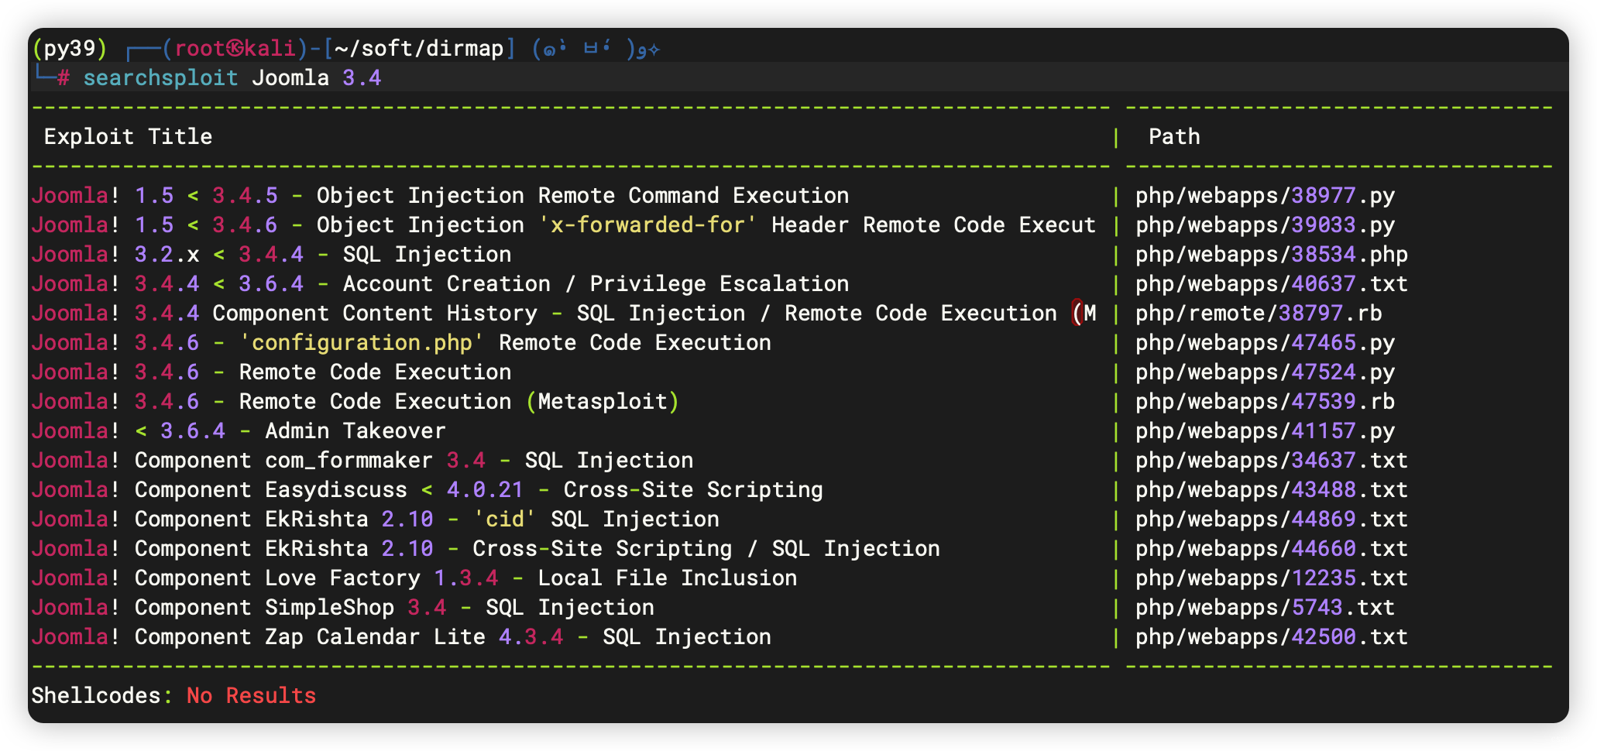Click 'Object Injection Remote Command Execution' title
Viewport: 1597px width, 751px height.
[582, 196]
